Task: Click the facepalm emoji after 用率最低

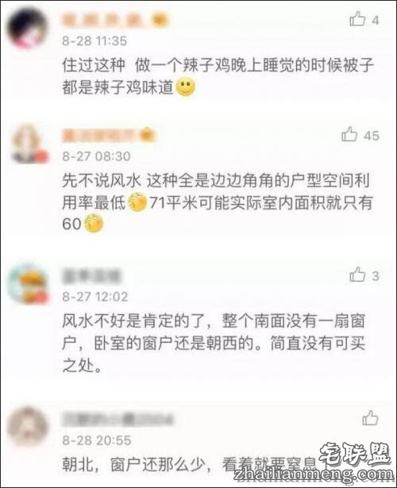Action: [x=137, y=203]
